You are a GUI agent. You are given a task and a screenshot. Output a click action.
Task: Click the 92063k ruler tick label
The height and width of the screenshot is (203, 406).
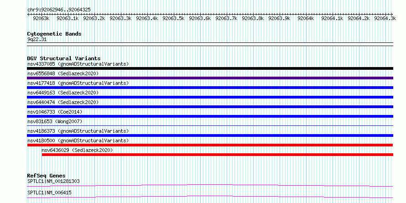click(42, 19)
